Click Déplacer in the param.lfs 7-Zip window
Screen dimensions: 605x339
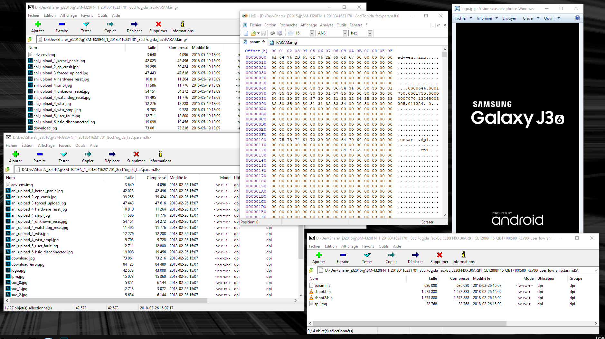pos(112,157)
